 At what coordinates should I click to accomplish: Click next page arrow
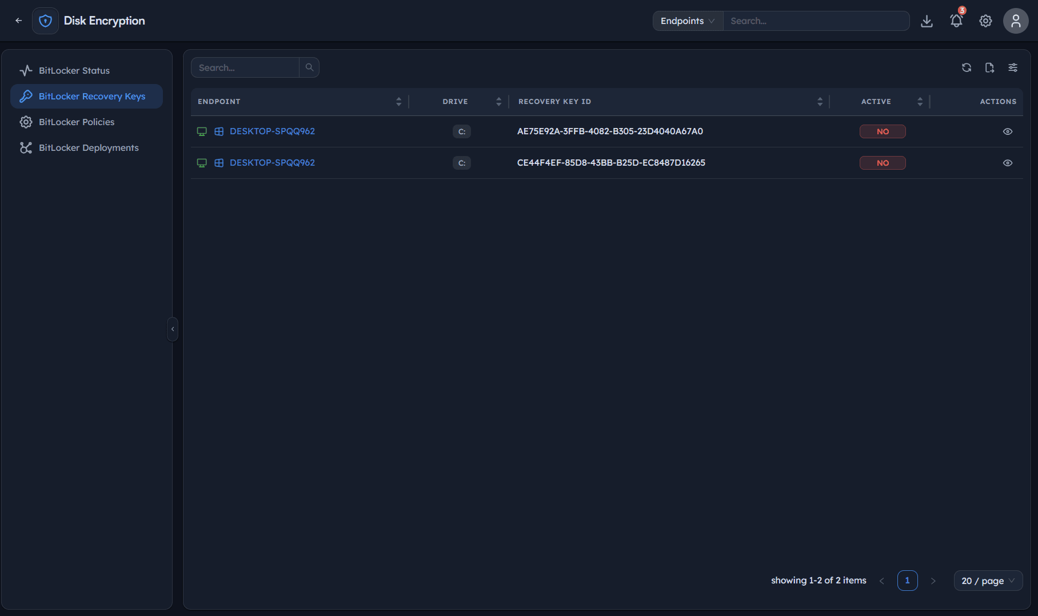(x=933, y=581)
